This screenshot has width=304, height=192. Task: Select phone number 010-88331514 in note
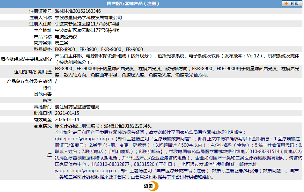(264, 151)
